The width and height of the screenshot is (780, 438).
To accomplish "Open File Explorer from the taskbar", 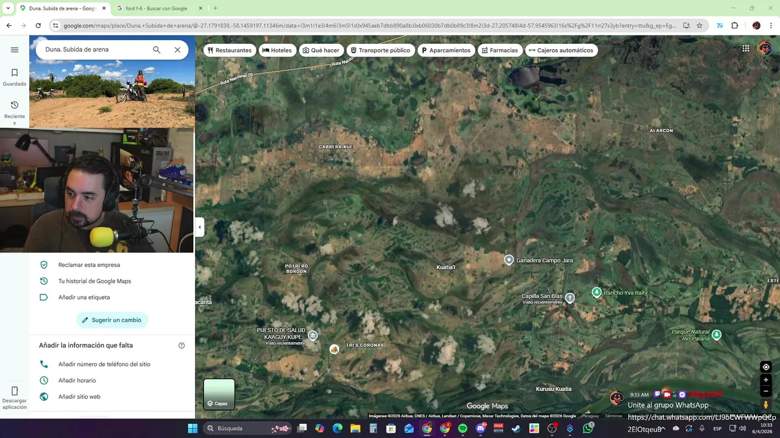I will 355,428.
